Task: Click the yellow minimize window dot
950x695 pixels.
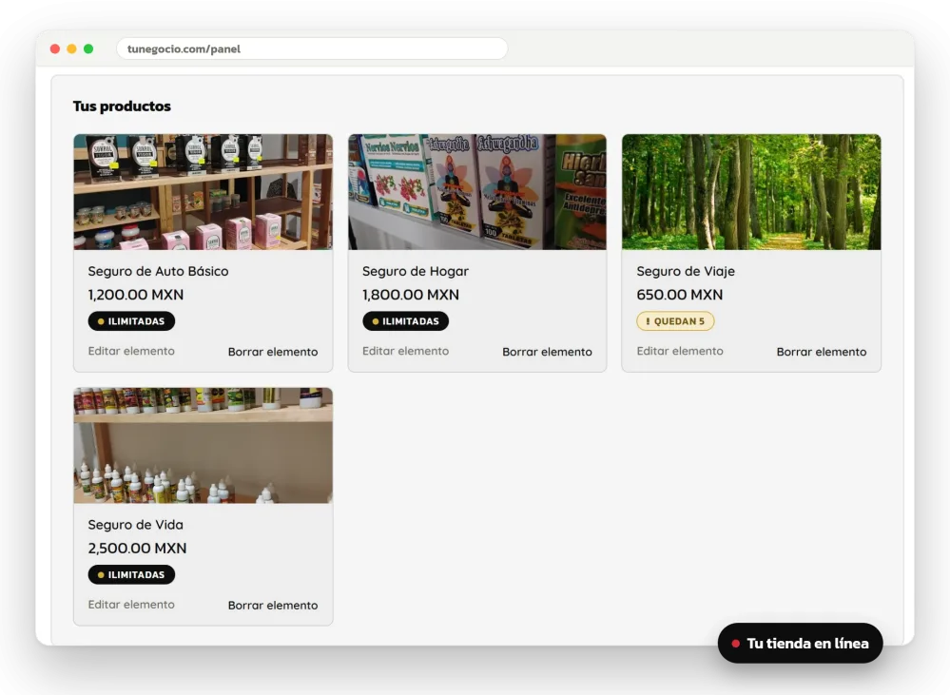Action: pos(71,49)
